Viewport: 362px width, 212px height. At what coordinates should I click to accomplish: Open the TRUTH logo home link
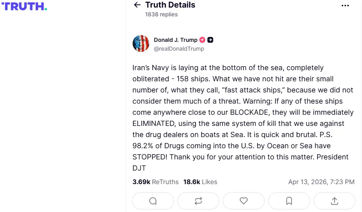click(24, 6)
